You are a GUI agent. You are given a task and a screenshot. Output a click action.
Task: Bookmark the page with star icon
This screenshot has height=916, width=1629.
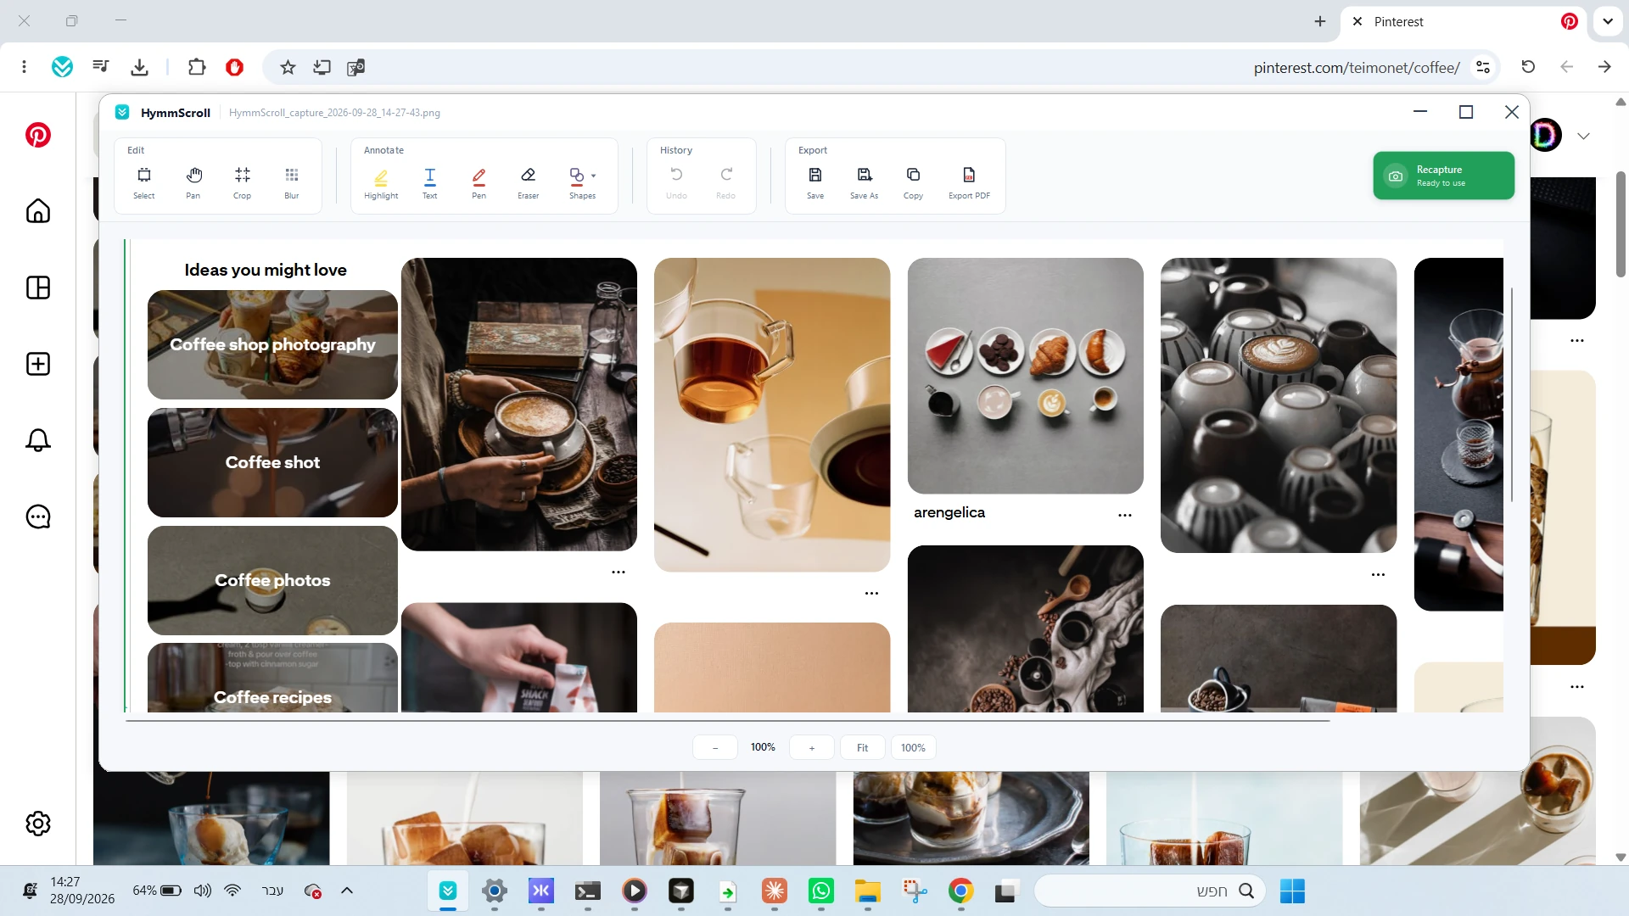coord(288,67)
